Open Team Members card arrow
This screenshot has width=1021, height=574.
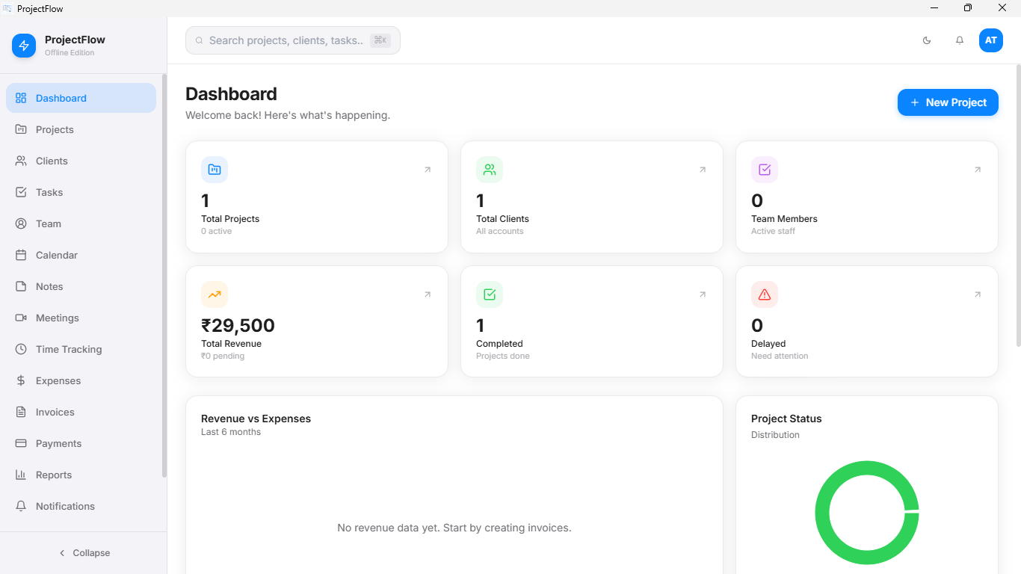(x=978, y=170)
